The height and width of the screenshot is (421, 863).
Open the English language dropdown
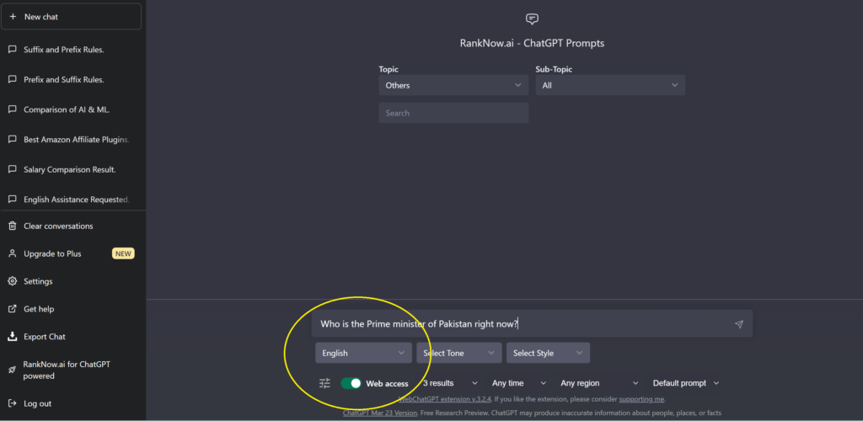click(363, 353)
